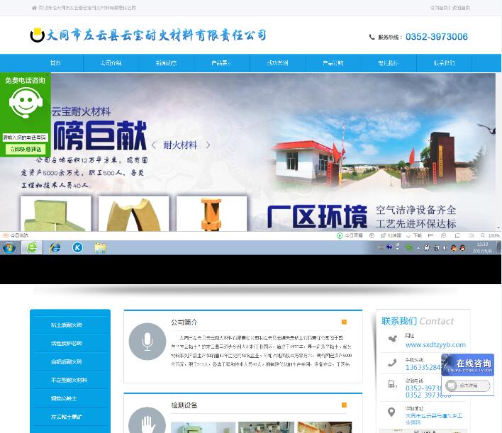The height and width of the screenshot is (433, 502).
Task: Go to next banner slide arrow
Action: pyautogui.click(x=208, y=145)
